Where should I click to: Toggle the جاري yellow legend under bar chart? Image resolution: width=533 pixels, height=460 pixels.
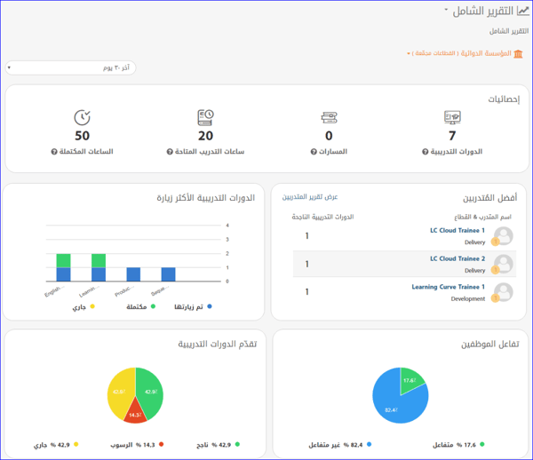pos(84,306)
